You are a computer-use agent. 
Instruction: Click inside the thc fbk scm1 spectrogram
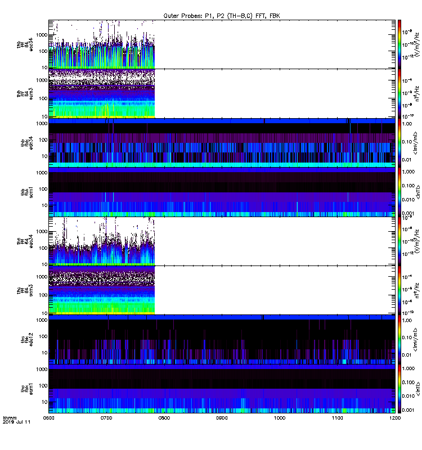[222, 389]
